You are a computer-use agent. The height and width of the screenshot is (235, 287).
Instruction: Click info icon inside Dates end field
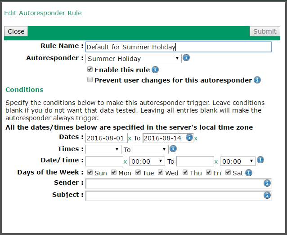pos(189,137)
